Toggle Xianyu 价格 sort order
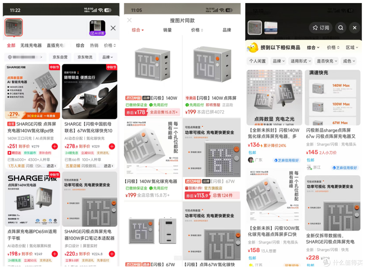366x270 pixels. click(333, 47)
